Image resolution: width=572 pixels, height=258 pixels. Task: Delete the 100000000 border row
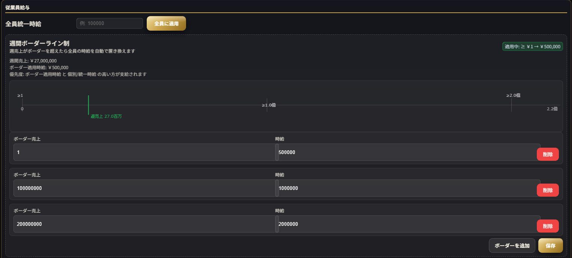click(547, 190)
